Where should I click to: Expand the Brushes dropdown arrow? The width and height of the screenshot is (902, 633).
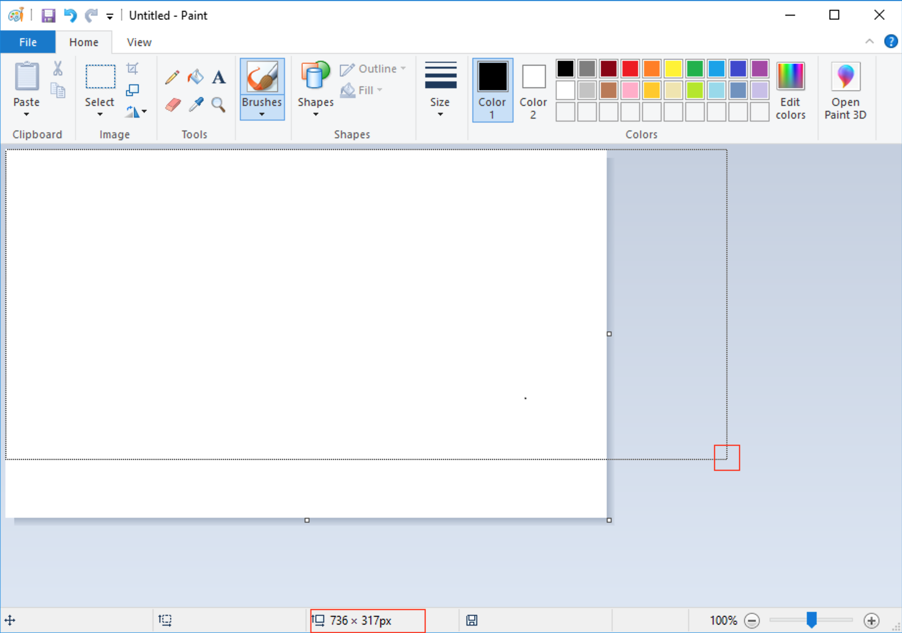262,113
